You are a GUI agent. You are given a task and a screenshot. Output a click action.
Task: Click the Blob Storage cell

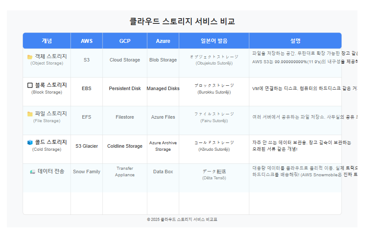pyautogui.click(x=163, y=60)
